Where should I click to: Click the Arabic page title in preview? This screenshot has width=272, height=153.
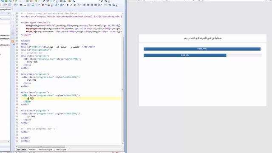203,38
